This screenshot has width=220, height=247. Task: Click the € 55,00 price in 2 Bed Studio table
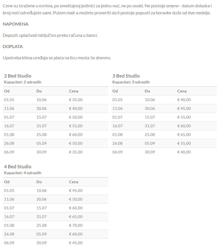coord(76,126)
